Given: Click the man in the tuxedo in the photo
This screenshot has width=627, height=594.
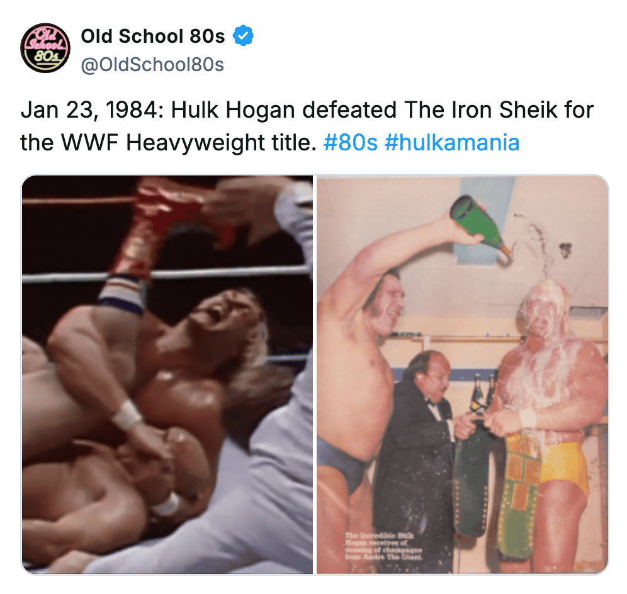Looking at the screenshot, I should [416, 444].
